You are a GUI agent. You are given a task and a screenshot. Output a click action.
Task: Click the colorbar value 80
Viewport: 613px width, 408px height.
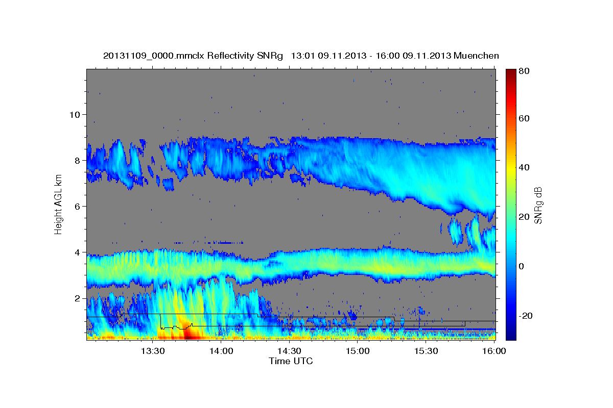[x=524, y=71]
